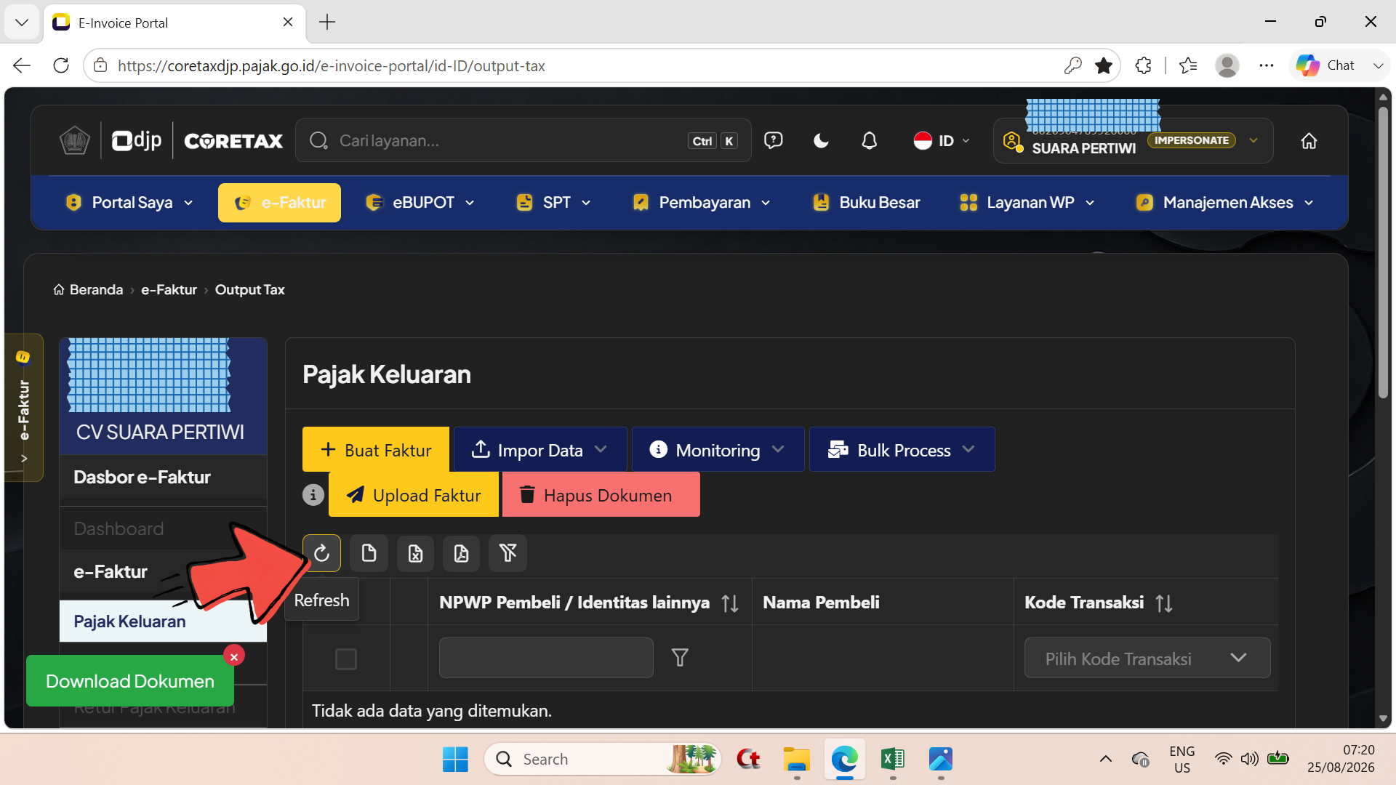Image resolution: width=1396 pixels, height=785 pixels.
Task: Click the taskbar Search box
Action: [602, 759]
